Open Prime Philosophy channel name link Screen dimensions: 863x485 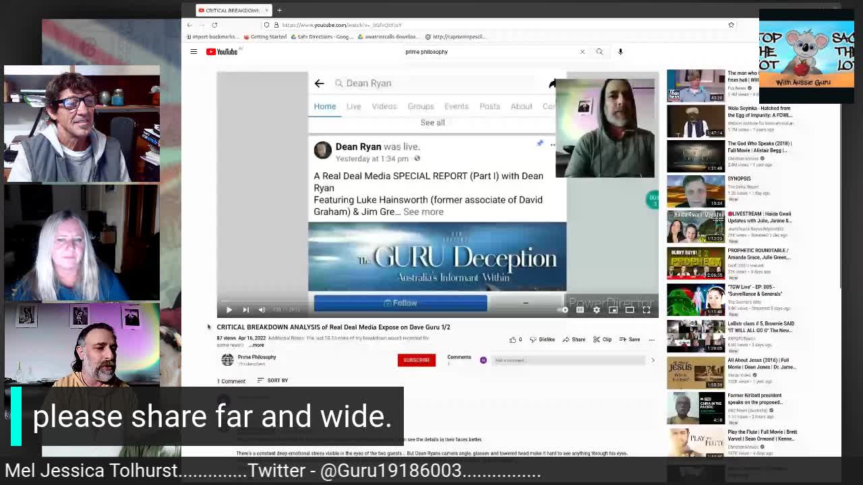coord(257,357)
